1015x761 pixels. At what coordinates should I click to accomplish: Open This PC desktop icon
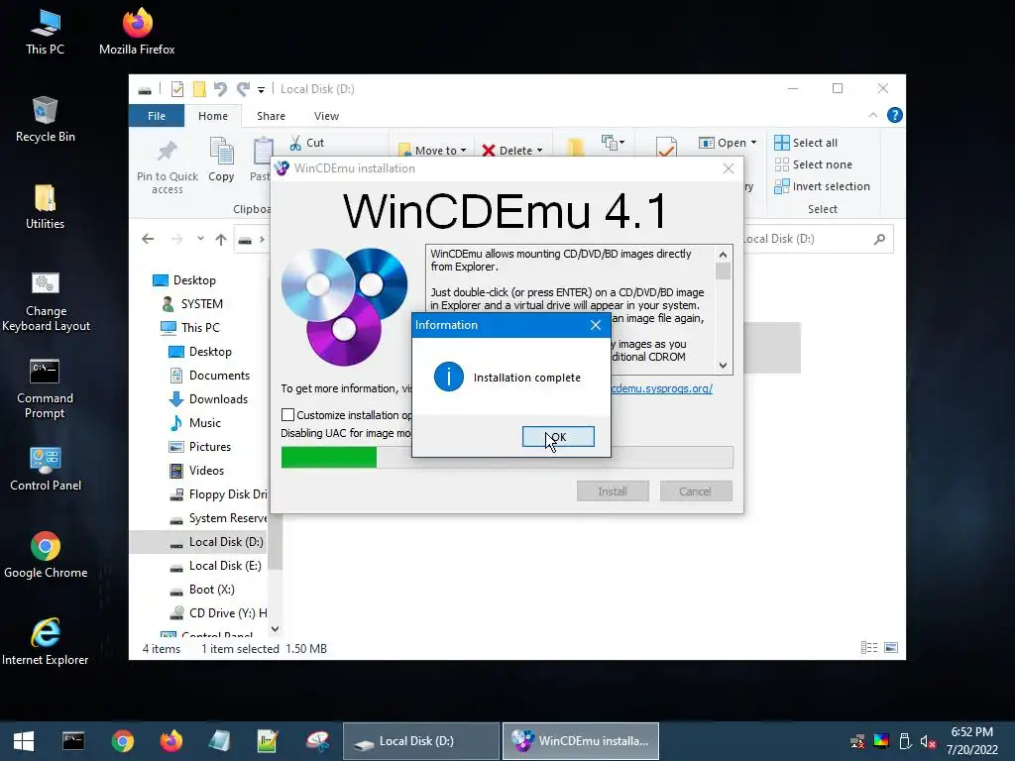[x=46, y=33]
